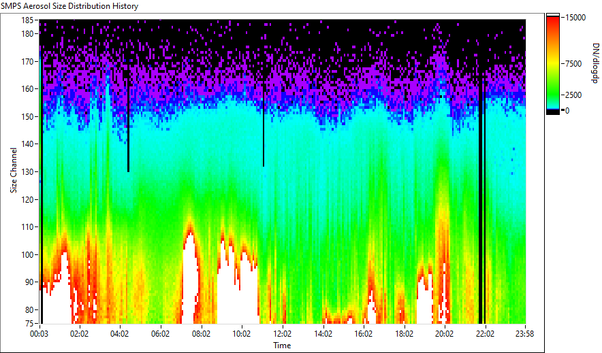Click the 170 size channel label
The width and height of the screenshot is (602, 353).
pos(27,61)
